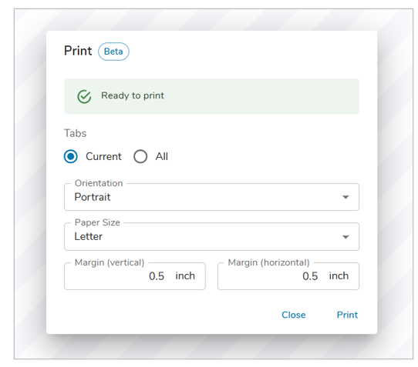Click the Letter value in Paper Size

(x=88, y=236)
